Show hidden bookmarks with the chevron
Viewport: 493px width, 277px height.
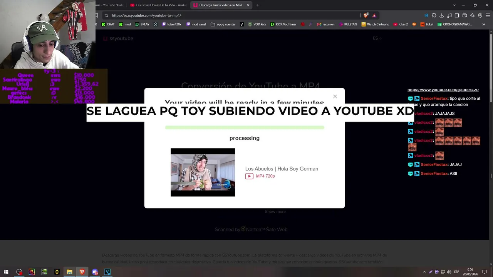(484, 24)
